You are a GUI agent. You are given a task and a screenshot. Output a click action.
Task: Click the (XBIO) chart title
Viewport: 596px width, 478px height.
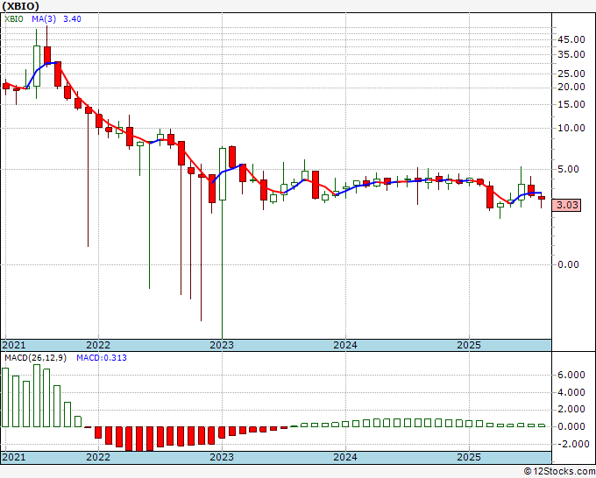pyautogui.click(x=20, y=6)
